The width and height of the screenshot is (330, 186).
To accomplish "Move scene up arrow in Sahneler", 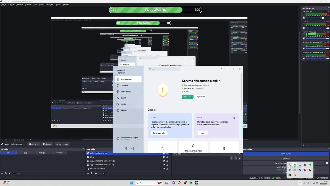I will (14, 173).
